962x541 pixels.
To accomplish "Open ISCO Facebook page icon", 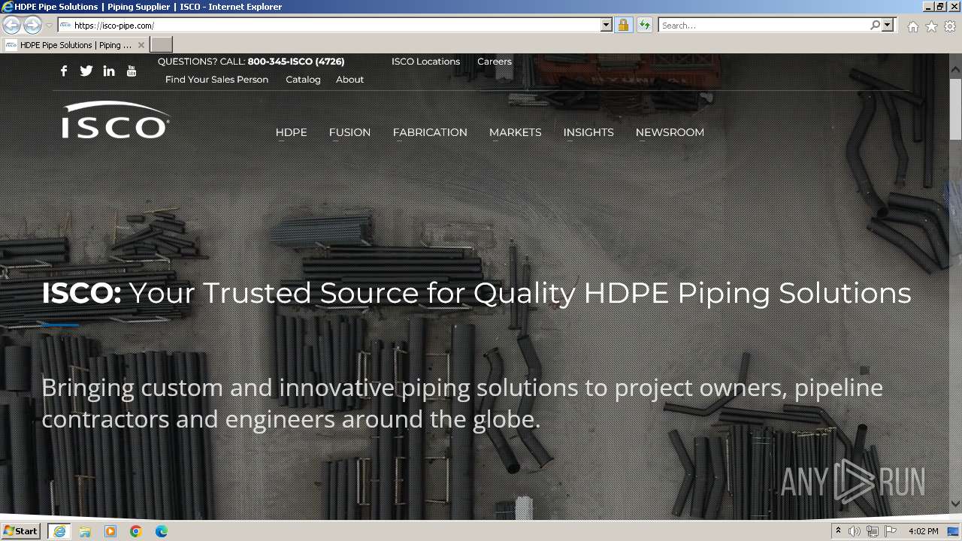I will click(x=64, y=71).
